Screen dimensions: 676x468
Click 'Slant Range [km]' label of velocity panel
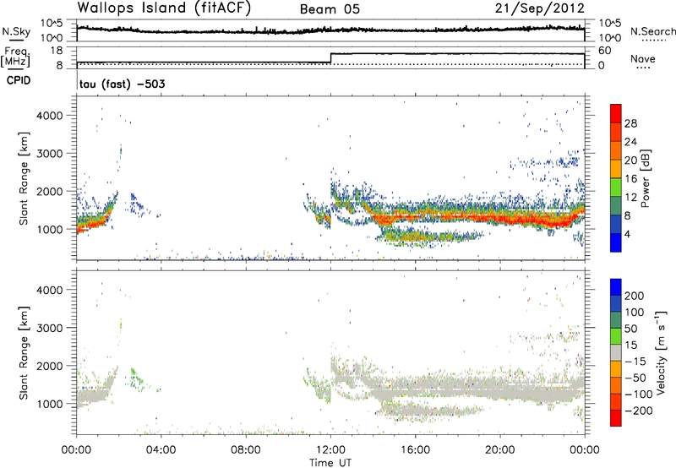click(x=23, y=353)
